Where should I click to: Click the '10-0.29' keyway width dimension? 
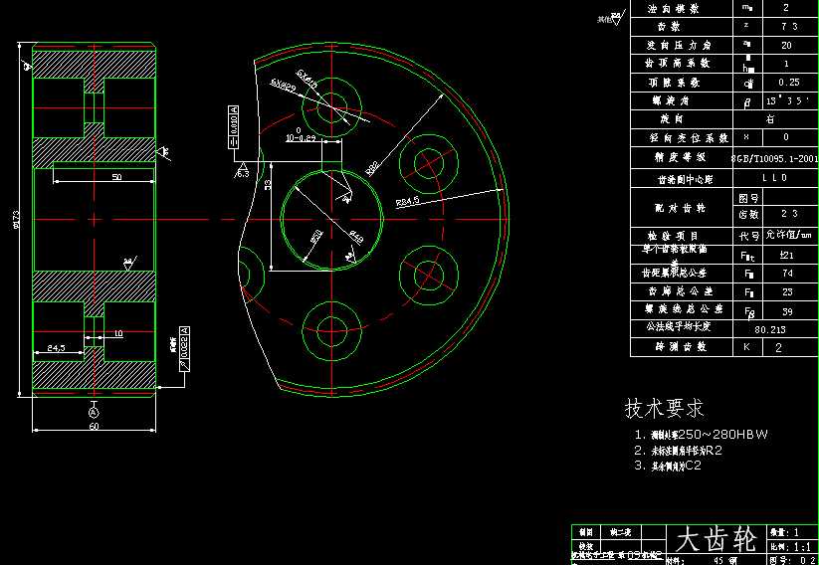coord(301,138)
